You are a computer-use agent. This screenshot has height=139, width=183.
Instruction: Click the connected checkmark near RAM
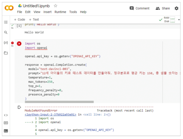(161, 20)
